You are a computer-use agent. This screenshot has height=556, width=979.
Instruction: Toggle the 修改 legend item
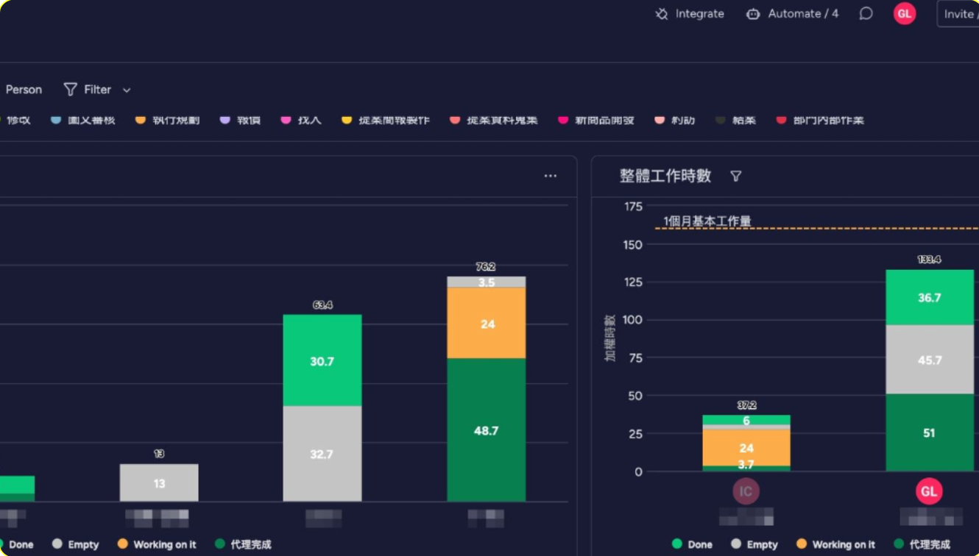coord(15,120)
